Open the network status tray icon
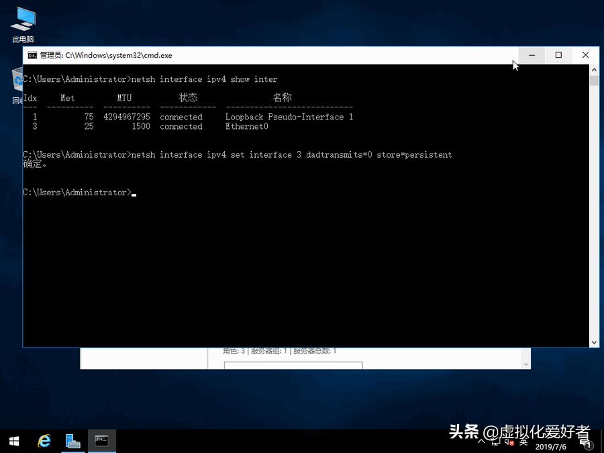This screenshot has width=604, height=453. click(495, 443)
